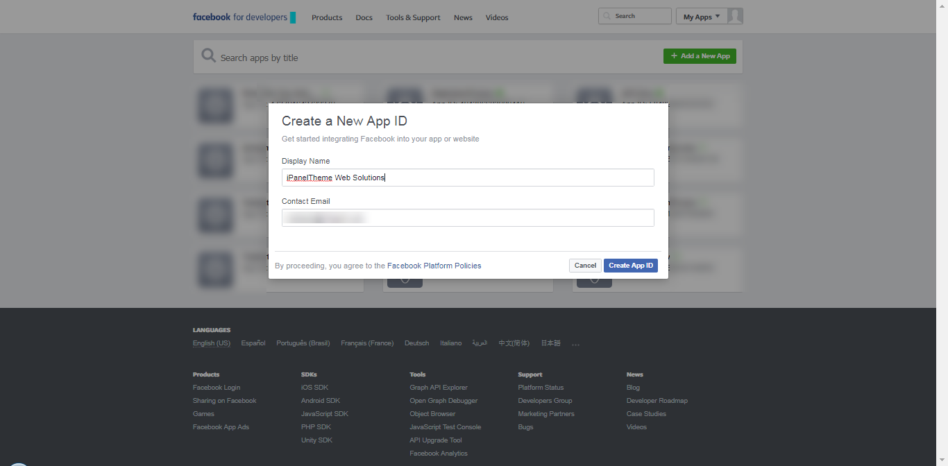The width and height of the screenshot is (948, 466).
Task: Go to the News menu item
Action: coord(463,17)
